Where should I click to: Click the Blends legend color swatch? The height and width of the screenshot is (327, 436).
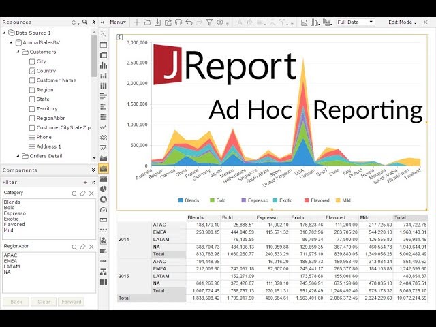[x=181, y=200]
